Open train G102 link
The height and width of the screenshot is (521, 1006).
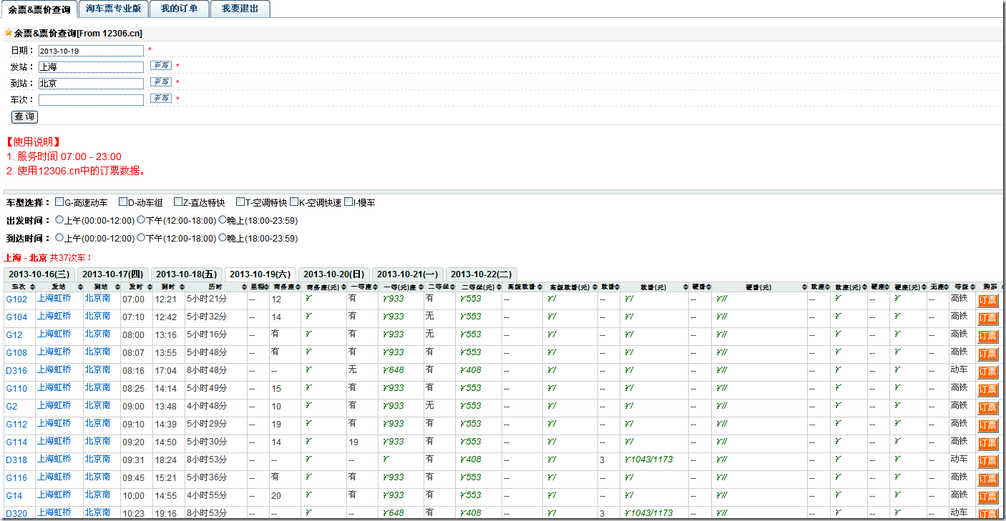16,299
